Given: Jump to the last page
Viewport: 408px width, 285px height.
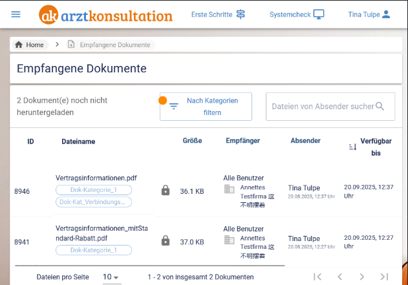Looking at the screenshot, I should point(384,277).
